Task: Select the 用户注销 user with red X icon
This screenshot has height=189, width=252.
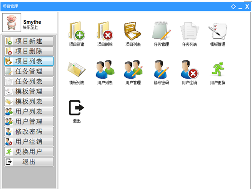Action: [189, 69]
